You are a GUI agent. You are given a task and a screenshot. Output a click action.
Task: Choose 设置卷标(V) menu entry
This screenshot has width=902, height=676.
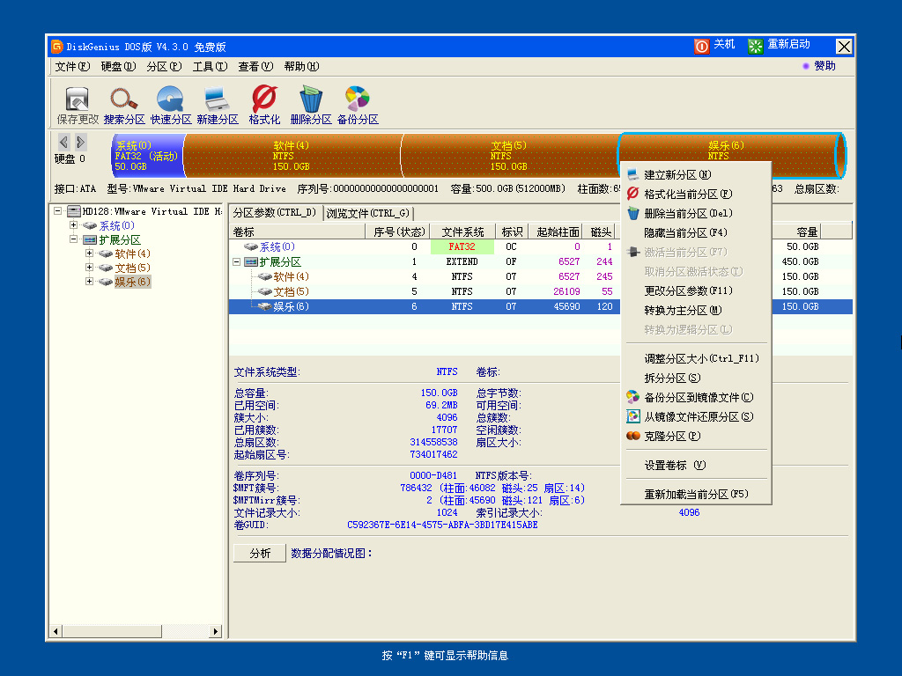[x=696, y=465]
